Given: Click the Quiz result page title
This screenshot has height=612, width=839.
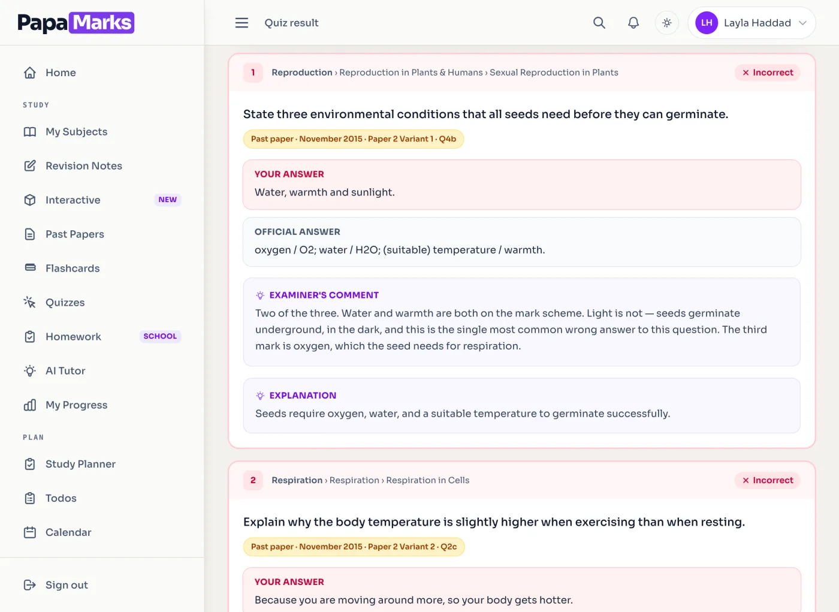Looking at the screenshot, I should coord(291,23).
